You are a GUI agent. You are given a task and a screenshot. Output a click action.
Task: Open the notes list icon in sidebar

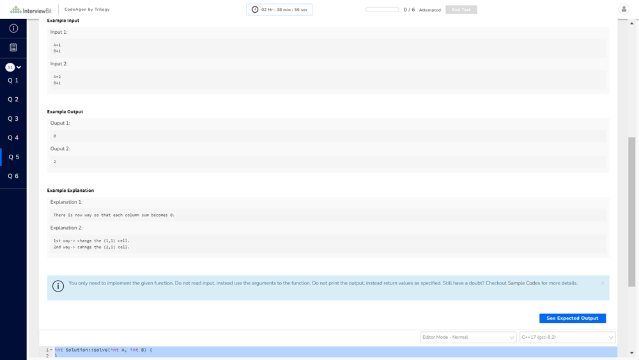13,47
